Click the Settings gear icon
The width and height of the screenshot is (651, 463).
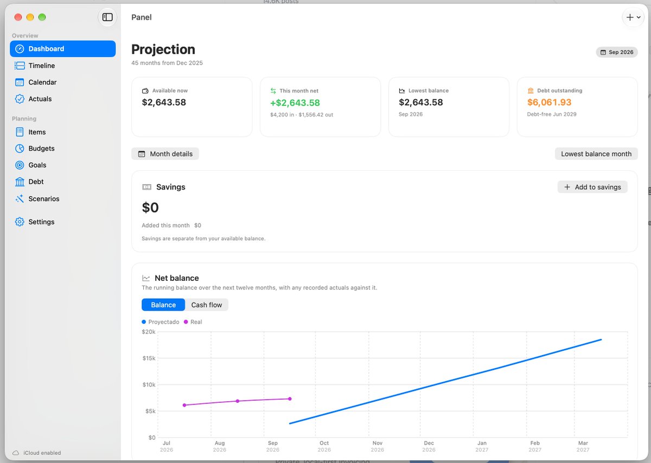[20, 222]
